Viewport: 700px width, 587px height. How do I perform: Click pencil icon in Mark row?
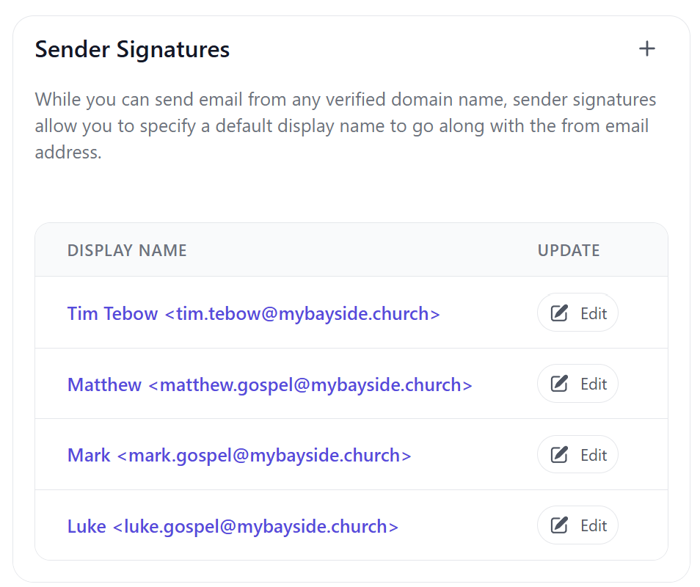point(560,455)
